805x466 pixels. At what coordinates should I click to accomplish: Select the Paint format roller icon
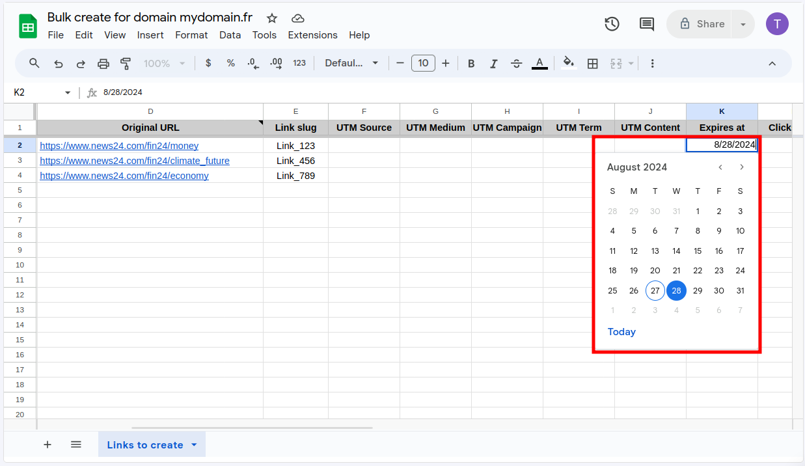(126, 63)
